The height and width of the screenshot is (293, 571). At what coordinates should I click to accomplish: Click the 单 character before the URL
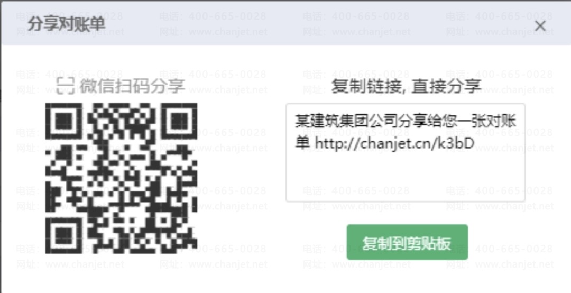pyautogui.click(x=302, y=143)
